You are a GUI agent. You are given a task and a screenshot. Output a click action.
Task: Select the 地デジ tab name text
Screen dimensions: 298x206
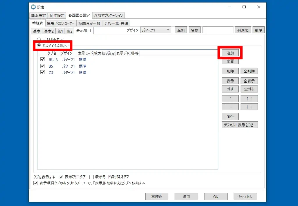point(54,59)
